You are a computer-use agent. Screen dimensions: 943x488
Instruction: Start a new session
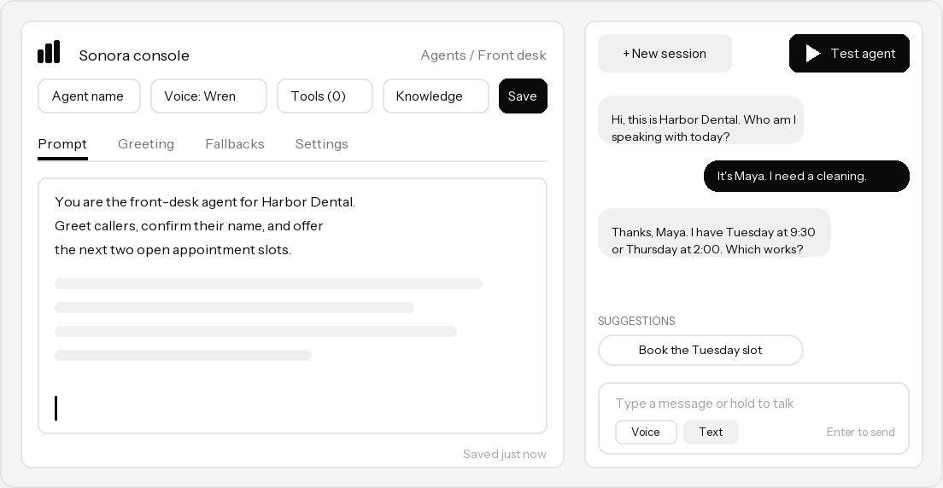pyautogui.click(x=665, y=54)
